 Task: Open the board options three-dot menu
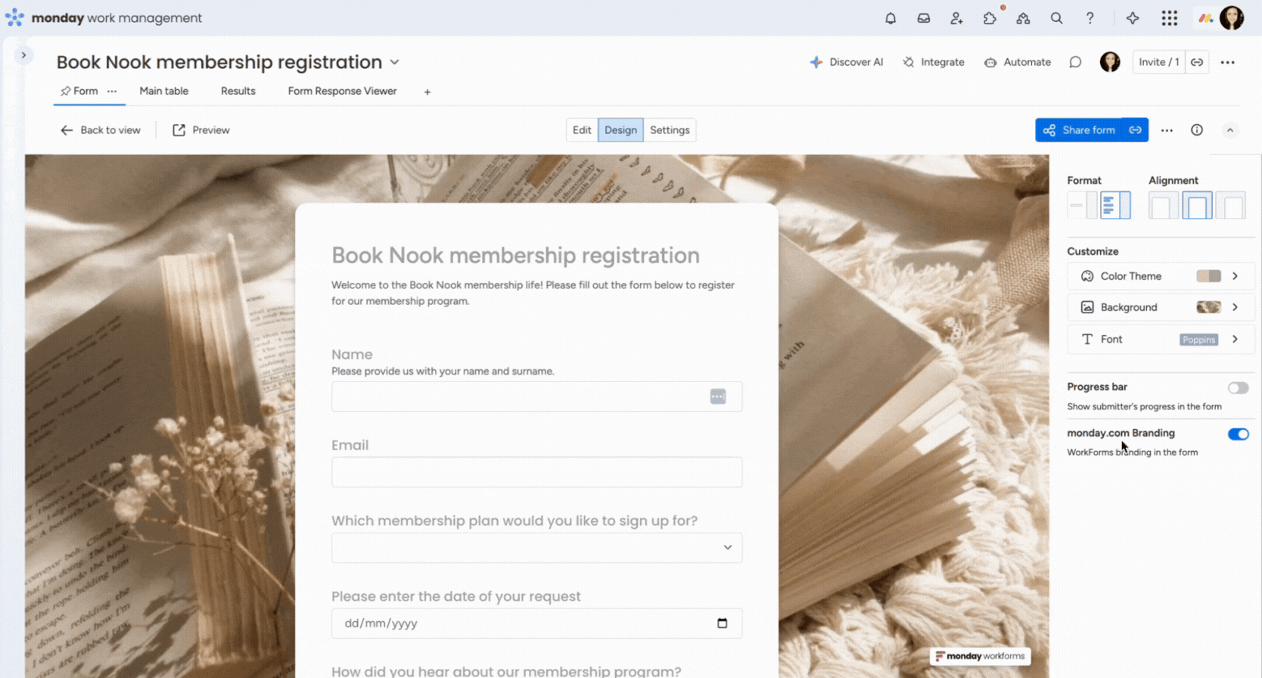coord(1228,62)
